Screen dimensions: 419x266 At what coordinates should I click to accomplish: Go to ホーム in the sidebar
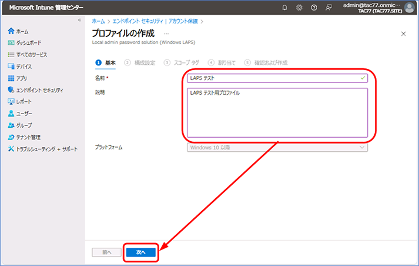22,32
